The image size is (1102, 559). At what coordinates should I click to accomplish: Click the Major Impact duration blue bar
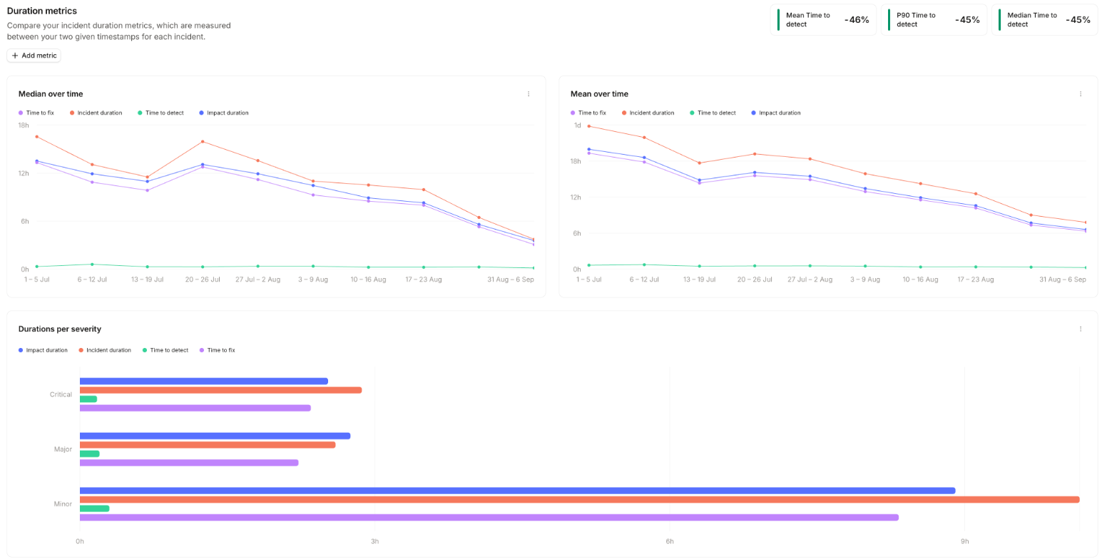click(x=215, y=436)
